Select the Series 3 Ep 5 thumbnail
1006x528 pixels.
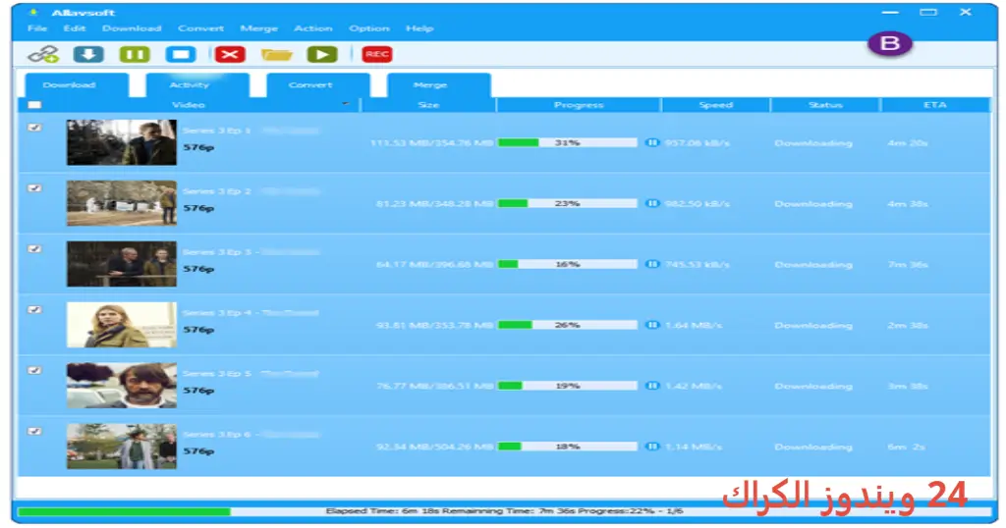click(121, 386)
